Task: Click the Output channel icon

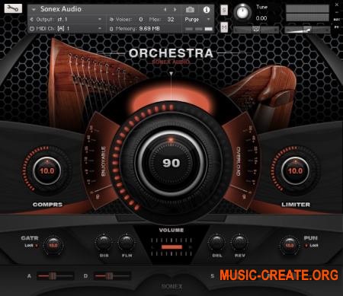Action: point(32,19)
